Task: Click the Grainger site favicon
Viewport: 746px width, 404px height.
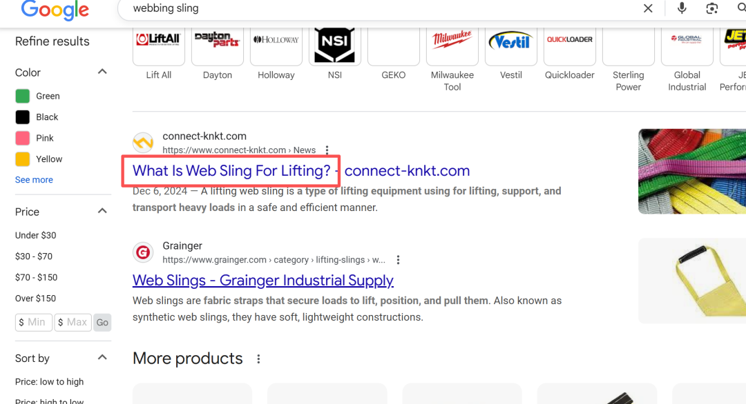Action: [143, 252]
